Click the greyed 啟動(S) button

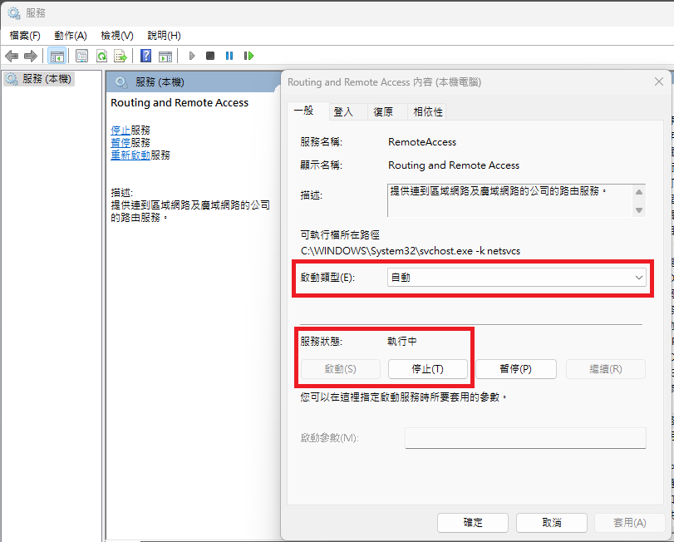click(341, 369)
